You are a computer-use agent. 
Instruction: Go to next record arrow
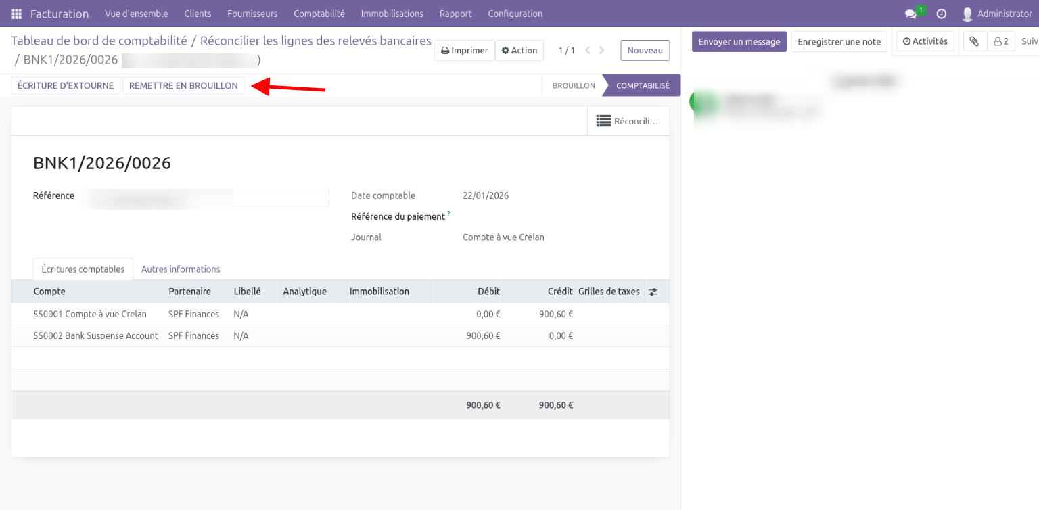tap(602, 50)
